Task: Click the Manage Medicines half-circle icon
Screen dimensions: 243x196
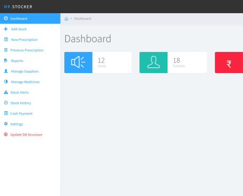Action: (x=6, y=82)
